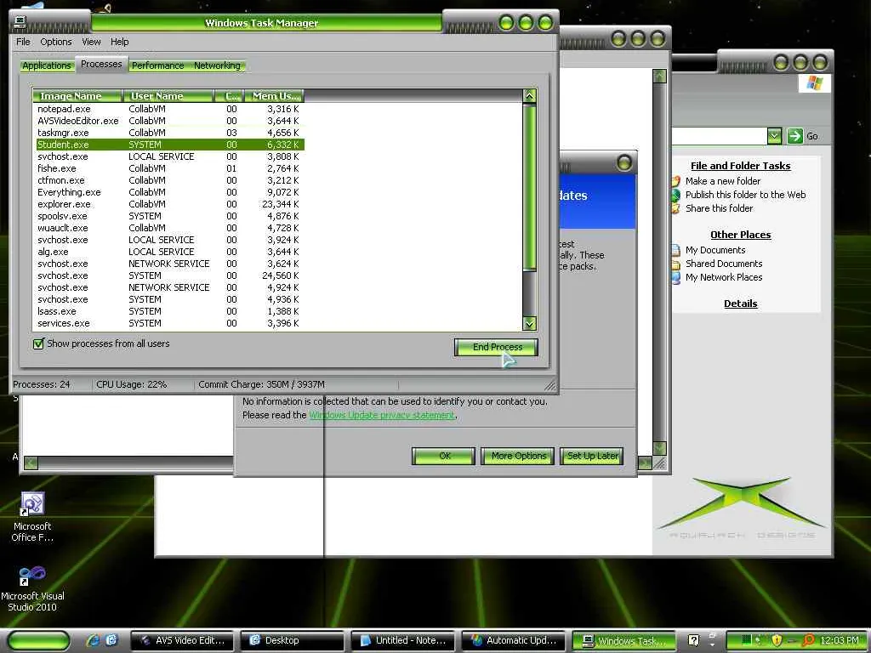Select the fishe.exe process
Image resolution: width=871 pixels, height=653 pixels.
(x=169, y=168)
